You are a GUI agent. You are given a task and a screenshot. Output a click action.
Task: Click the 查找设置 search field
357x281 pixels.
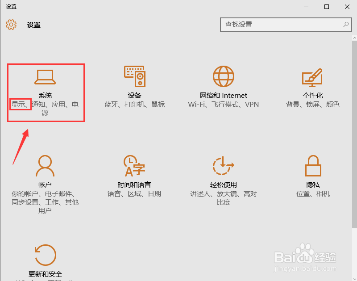[286, 25]
